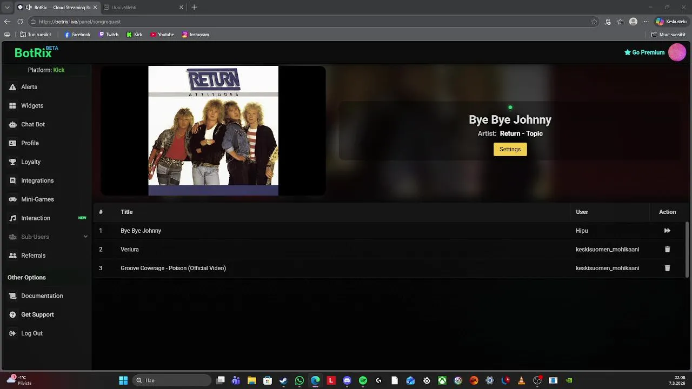Open the Tuo suosikit bookmark folder
Image resolution: width=692 pixels, height=389 pixels.
(36, 35)
